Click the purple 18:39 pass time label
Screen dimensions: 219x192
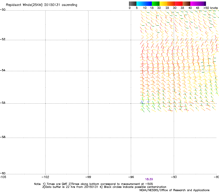(x=149, y=179)
